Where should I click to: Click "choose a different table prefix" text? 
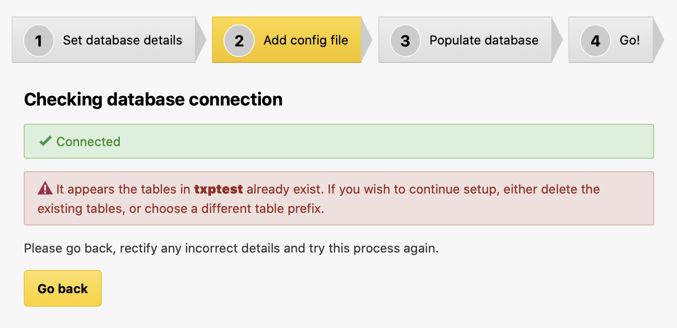tap(234, 209)
